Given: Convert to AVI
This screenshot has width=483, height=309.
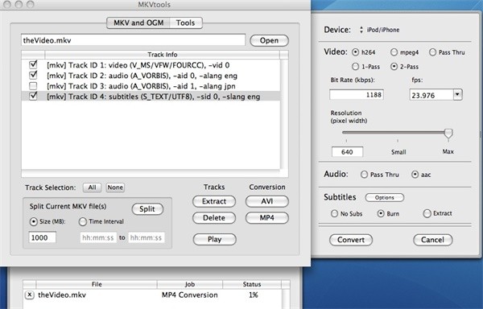Looking at the screenshot, I should (267, 201).
